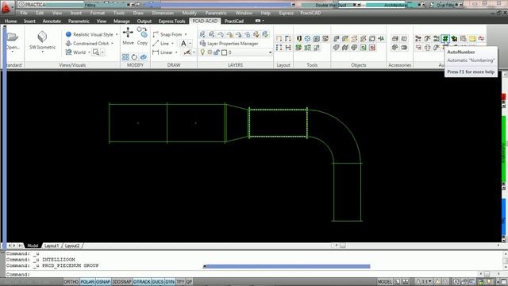Toggle DUCS in status bar
508x286 pixels.
point(158,282)
